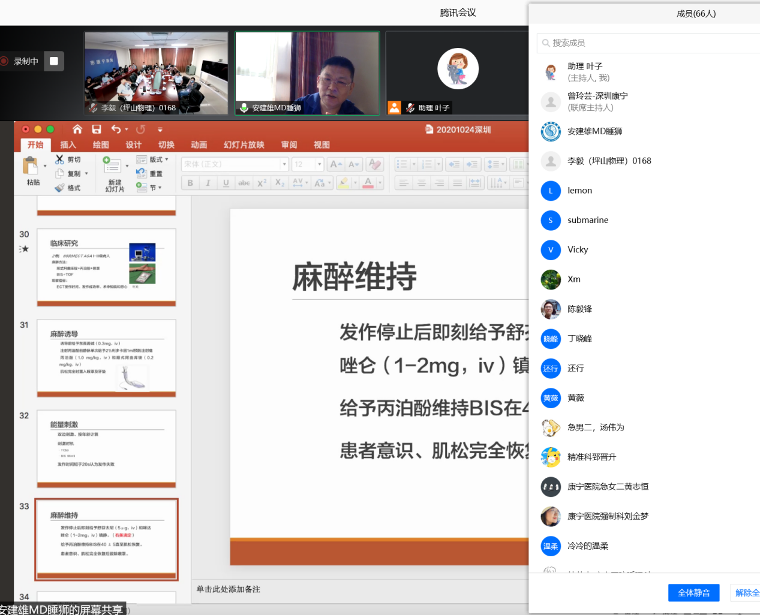Redo the action in PowerPoint toolbar
The height and width of the screenshot is (615, 760).
(140, 129)
